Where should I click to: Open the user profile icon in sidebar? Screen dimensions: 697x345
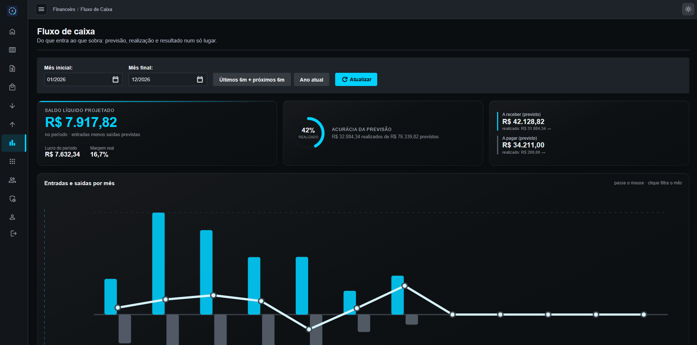12,217
